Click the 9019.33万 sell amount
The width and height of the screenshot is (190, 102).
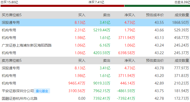[102, 84]
